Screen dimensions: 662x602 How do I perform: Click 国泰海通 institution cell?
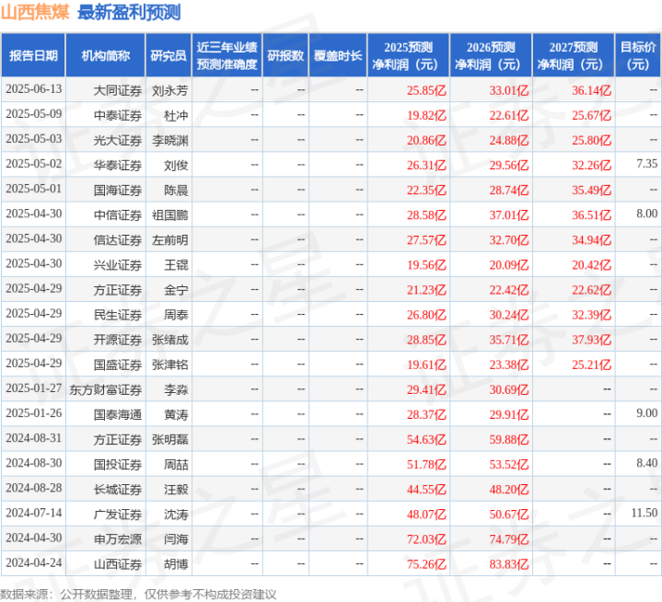[x=117, y=414]
